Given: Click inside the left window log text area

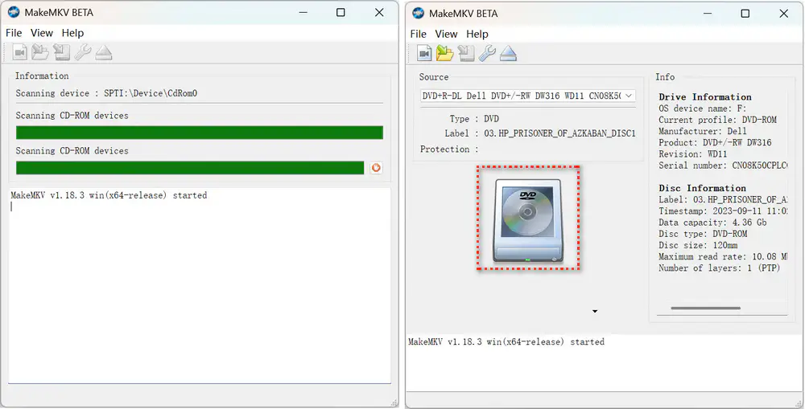Looking at the screenshot, I should click(x=199, y=285).
